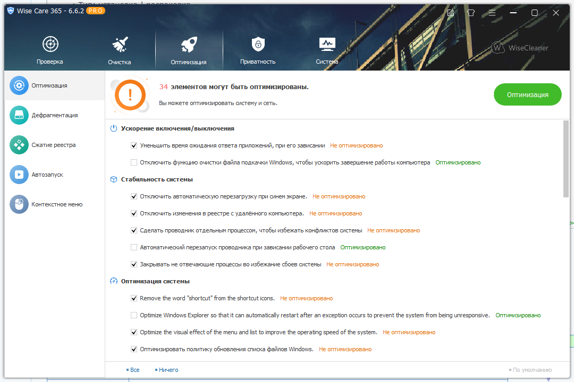Open Автозапуск sidebar section
Viewport: 574px width, 382px height.
pos(55,175)
